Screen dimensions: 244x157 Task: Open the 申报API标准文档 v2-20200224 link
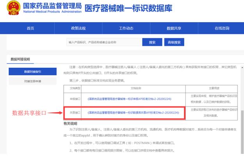133,99
